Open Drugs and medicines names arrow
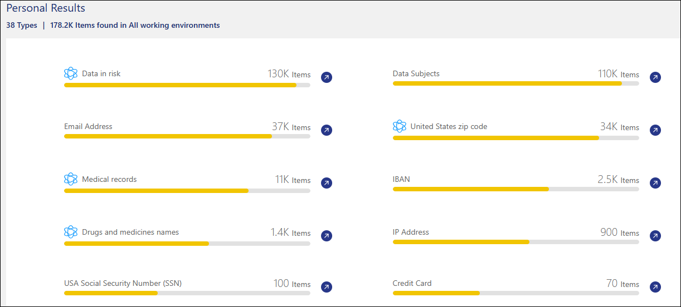This screenshot has width=681, height=307. click(x=327, y=236)
